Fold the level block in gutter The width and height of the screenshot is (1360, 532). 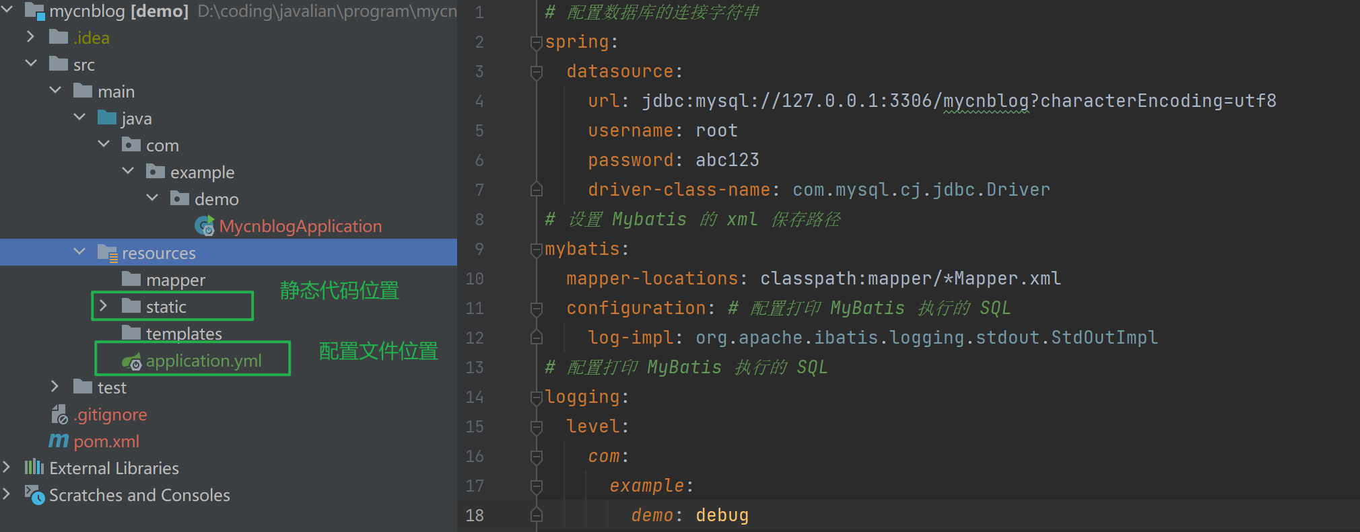pyautogui.click(x=537, y=428)
